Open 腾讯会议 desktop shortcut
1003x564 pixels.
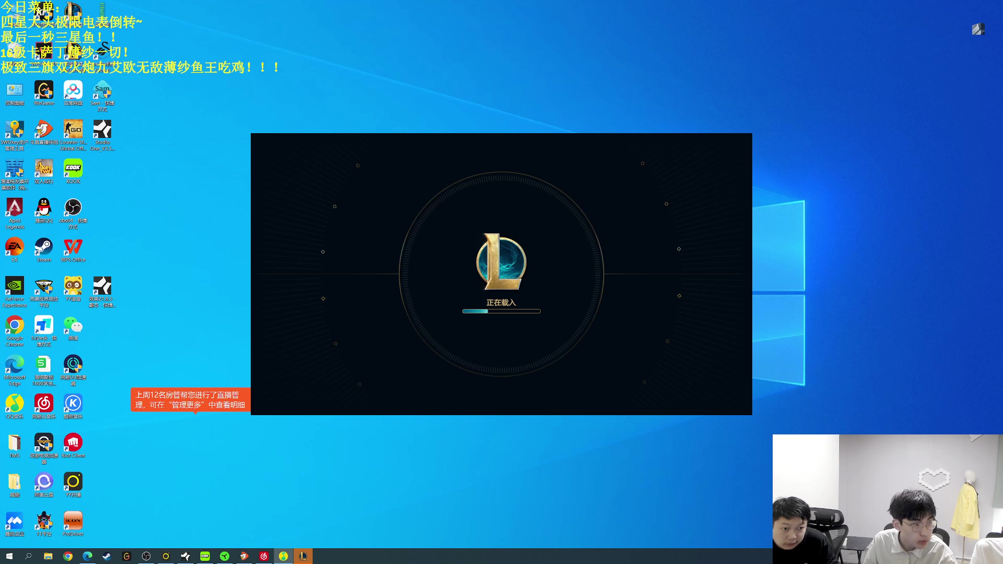(x=14, y=524)
